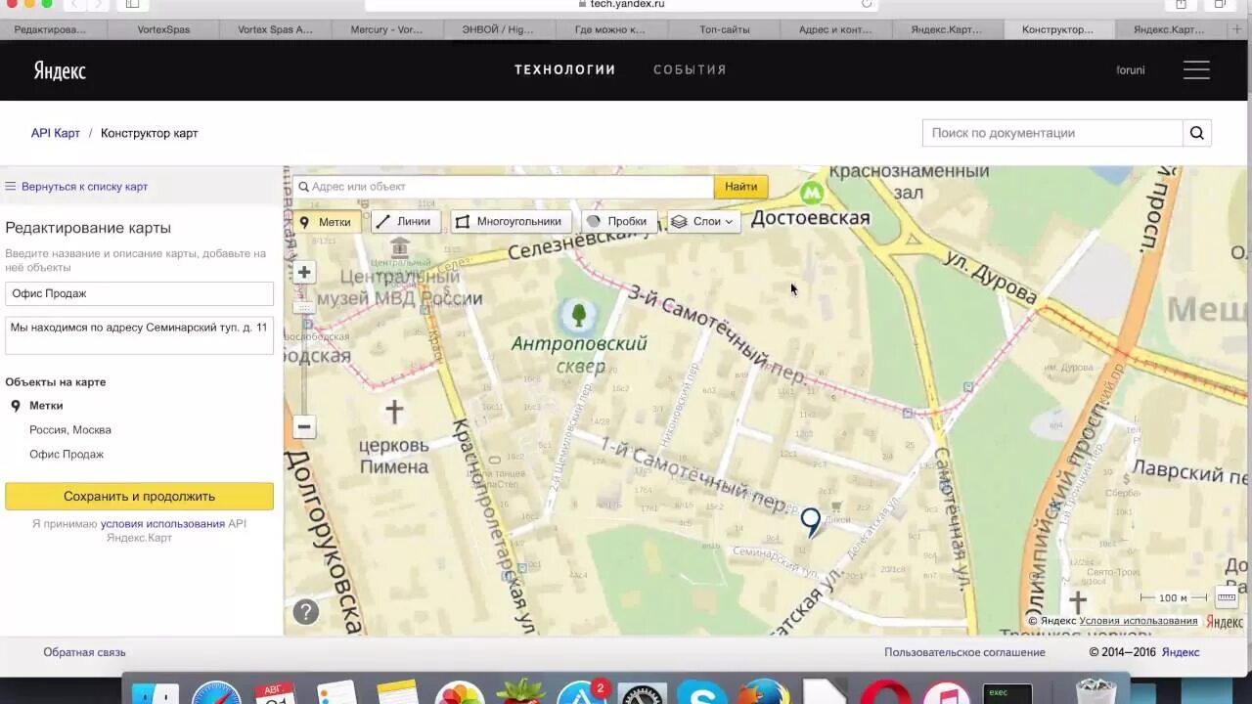Open the СОБЫТИЯ header menu

[690, 69]
